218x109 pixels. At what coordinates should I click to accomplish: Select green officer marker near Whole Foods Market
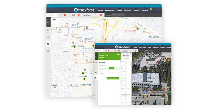point(93,46)
